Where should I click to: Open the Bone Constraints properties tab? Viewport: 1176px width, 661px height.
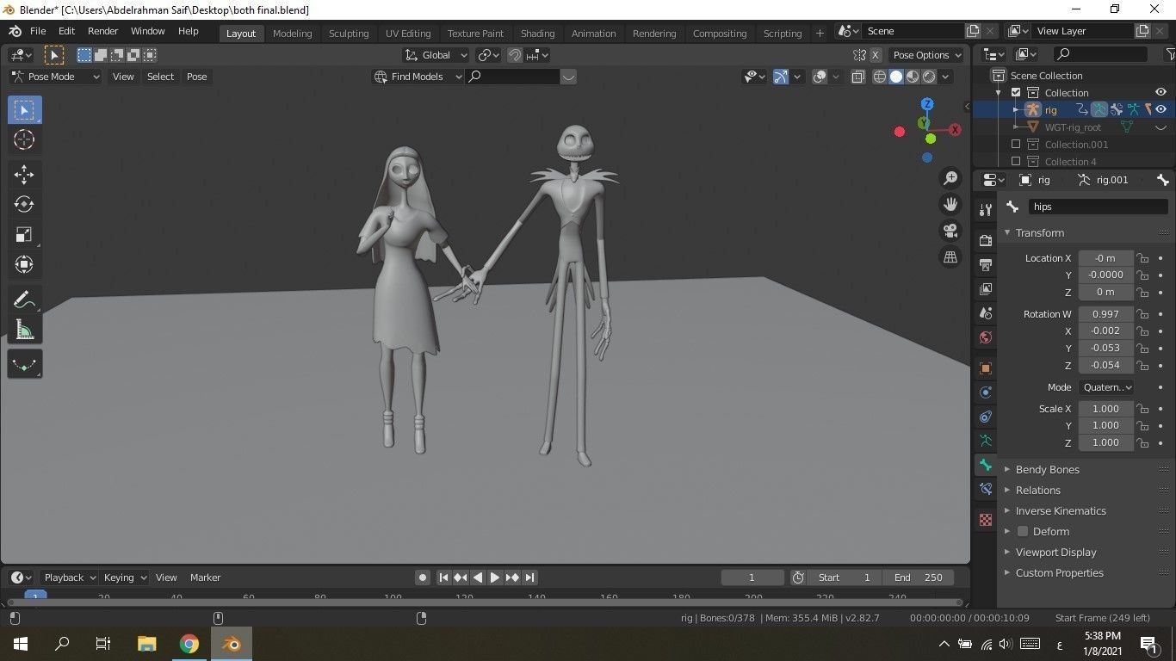pyautogui.click(x=986, y=489)
